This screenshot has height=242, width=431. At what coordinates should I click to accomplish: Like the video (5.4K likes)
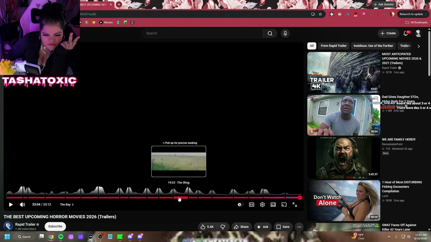pyautogui.click(x=207, y=227)
